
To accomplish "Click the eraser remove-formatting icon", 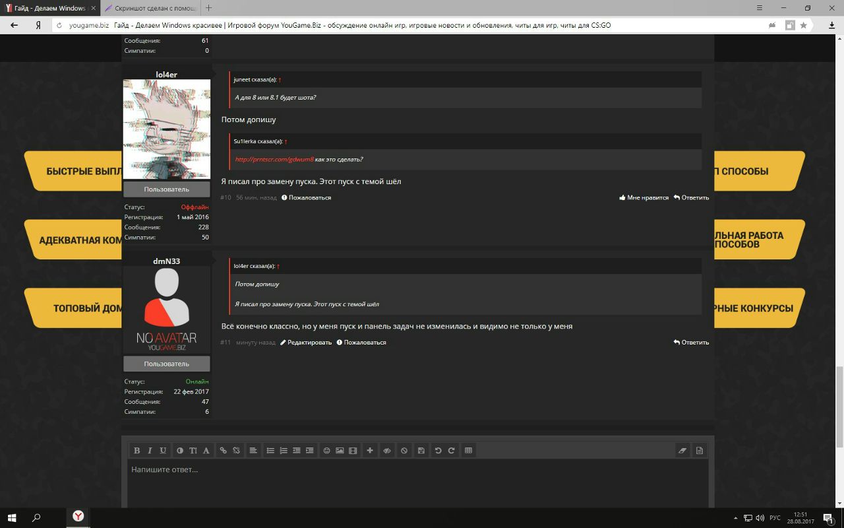I will 682,451.
